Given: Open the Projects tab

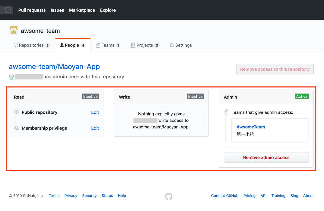Looking at the screenshot, I should 145,45.
